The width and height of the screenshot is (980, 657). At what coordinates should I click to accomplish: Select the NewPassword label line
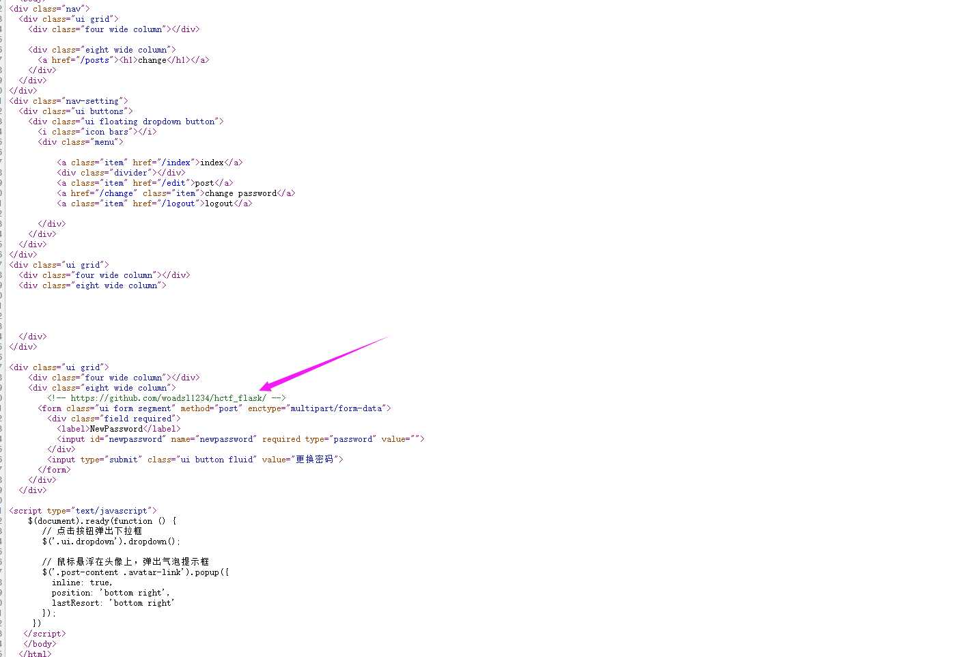[x=119, y=429]
